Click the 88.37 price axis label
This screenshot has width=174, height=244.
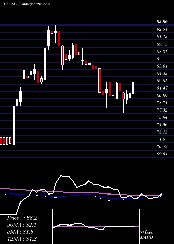point(162,52)
